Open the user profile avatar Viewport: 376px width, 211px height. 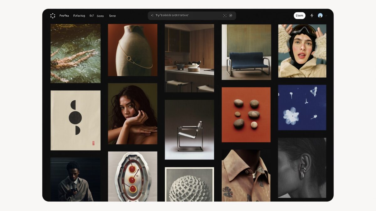(320, 15)
